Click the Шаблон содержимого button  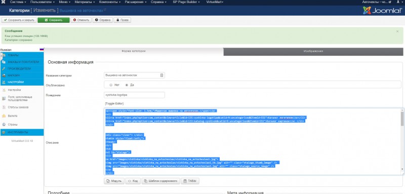(x=160, y=181)
